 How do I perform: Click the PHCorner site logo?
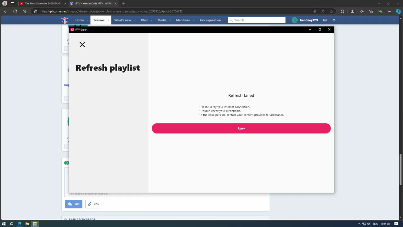65,20
